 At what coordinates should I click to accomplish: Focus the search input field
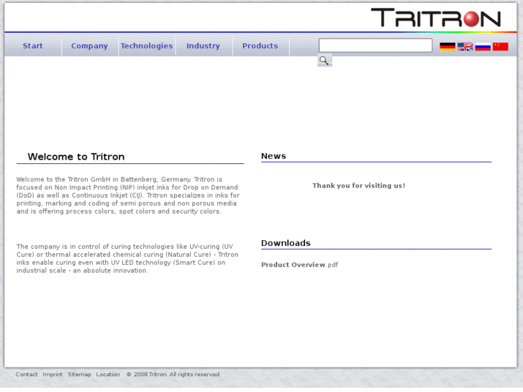click(376, 45)
